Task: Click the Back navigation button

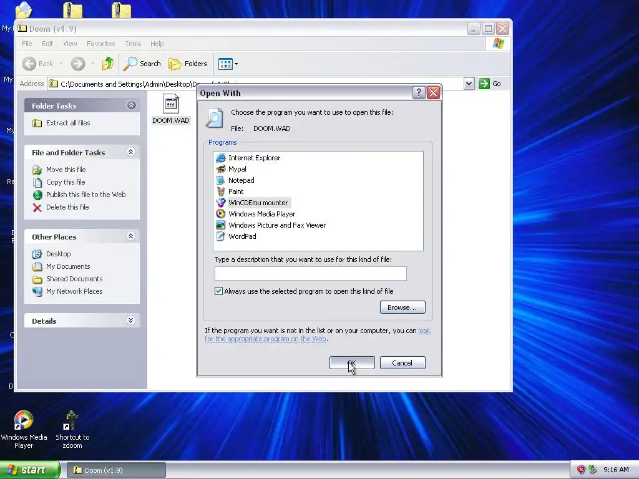Action: click(38, 64)
